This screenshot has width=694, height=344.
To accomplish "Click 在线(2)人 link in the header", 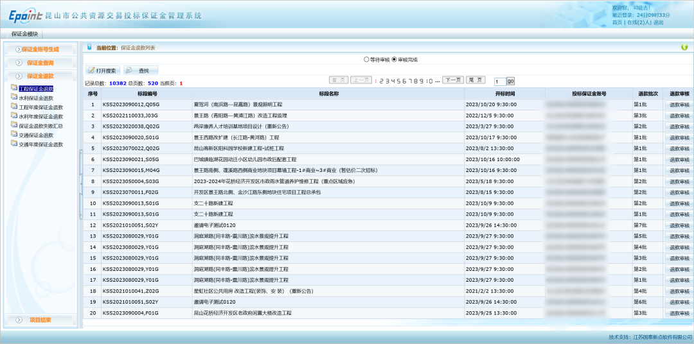I will coord(638,22).
